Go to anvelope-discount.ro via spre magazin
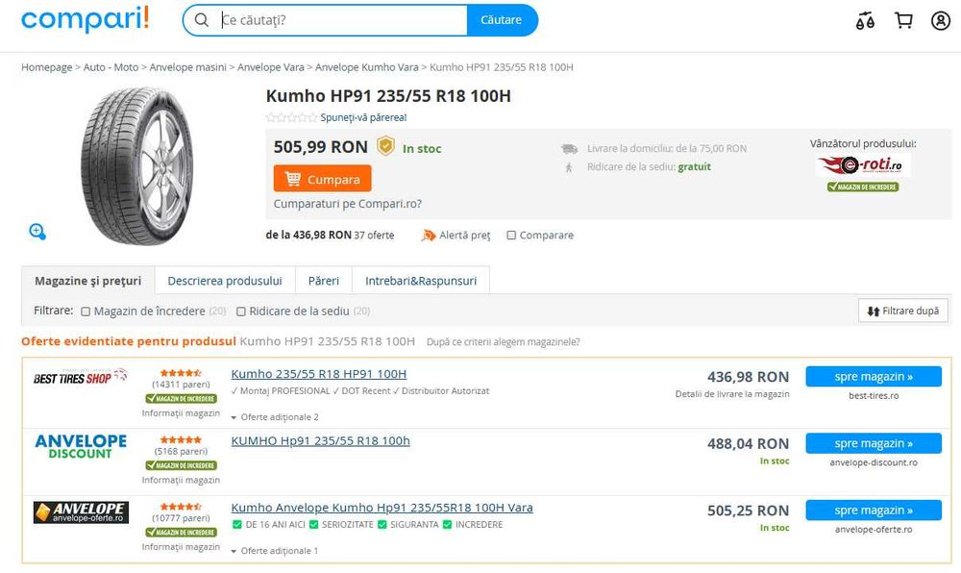This screenshot has width=961, height=573. [x=874, y=443]
